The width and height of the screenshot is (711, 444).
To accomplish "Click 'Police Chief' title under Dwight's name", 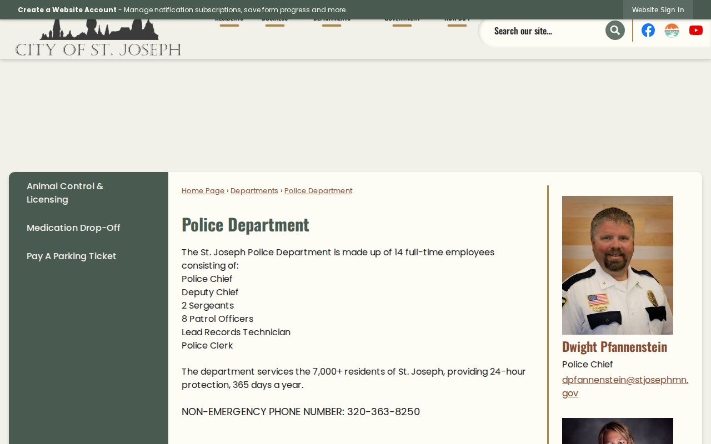I will tap(588, 364).
